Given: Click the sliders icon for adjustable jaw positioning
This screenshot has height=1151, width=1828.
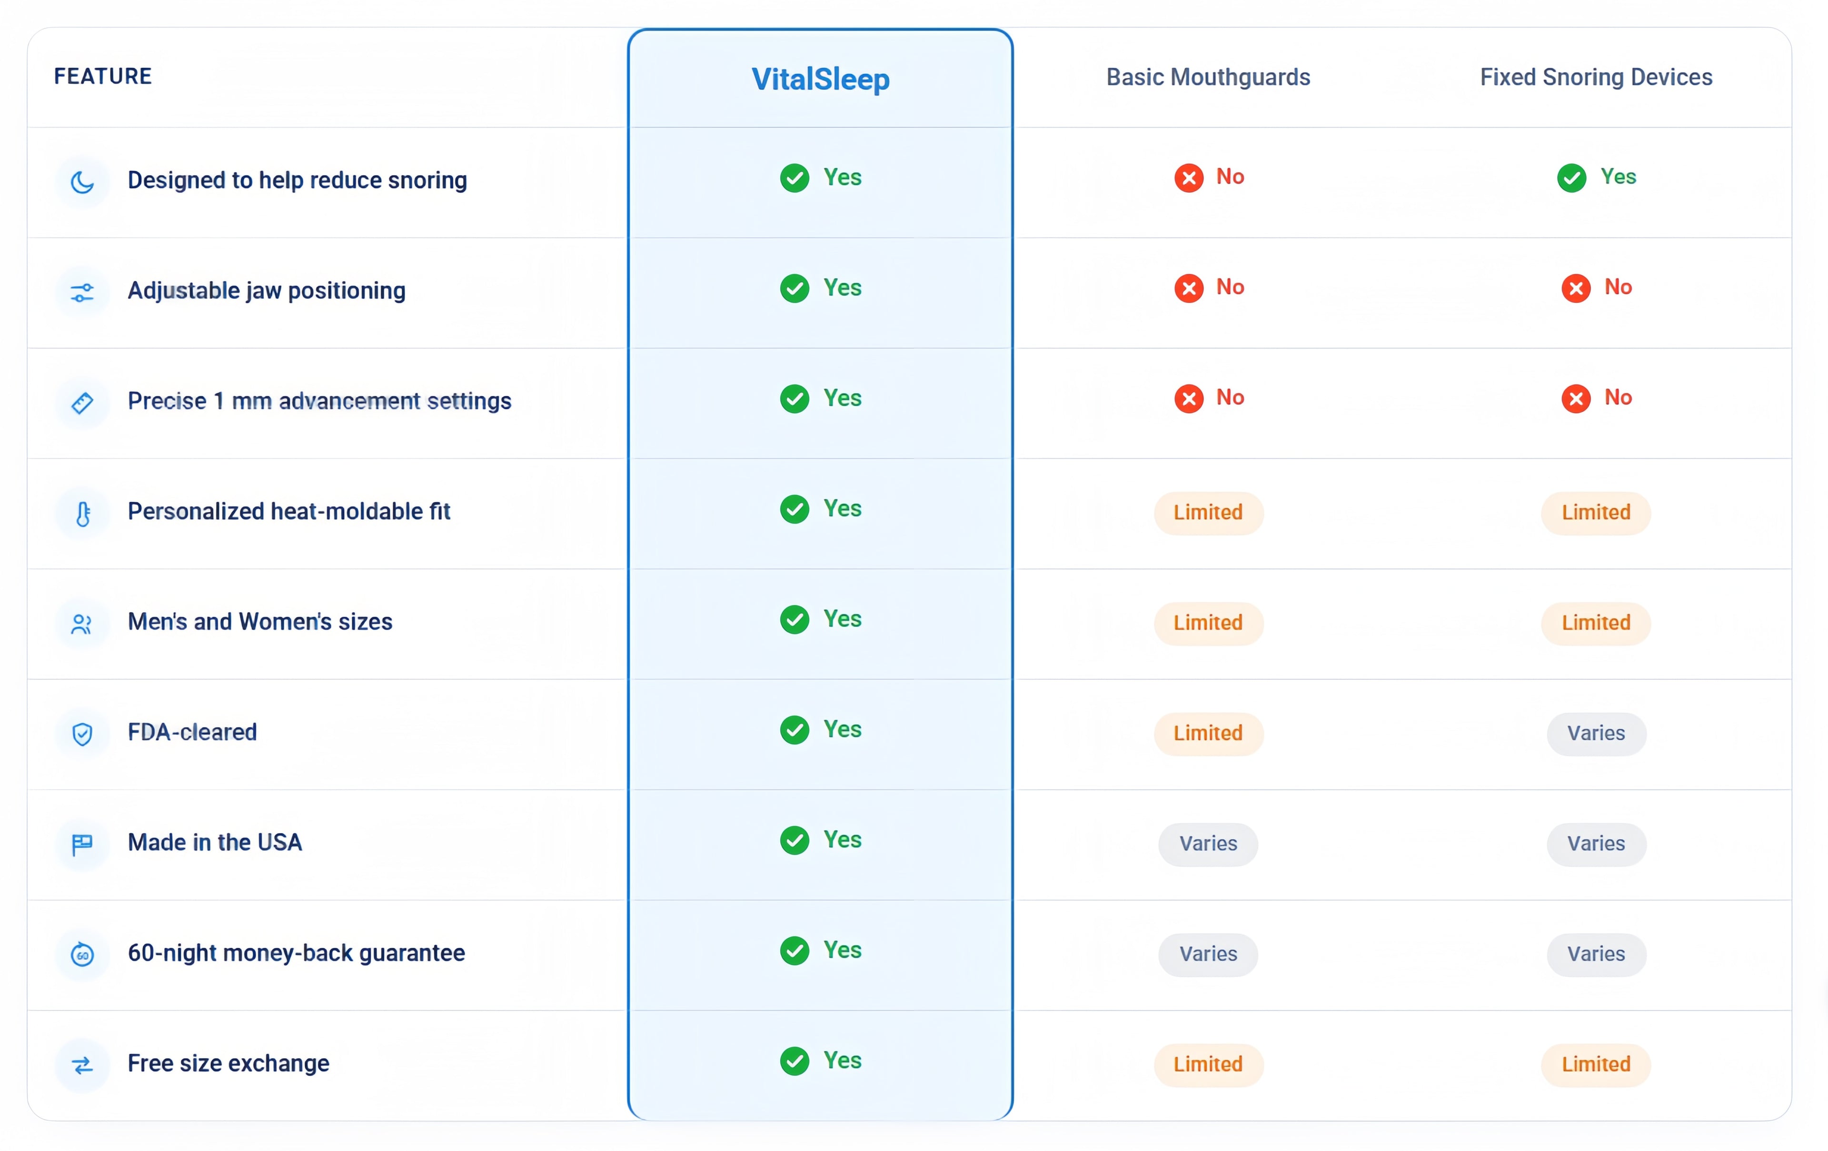Looking at the screenshot, I should click(82, 292).
